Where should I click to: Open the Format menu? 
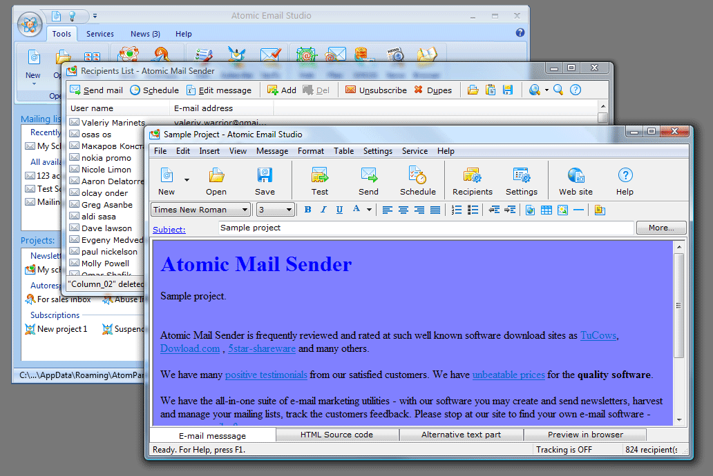tap(311, 151)
